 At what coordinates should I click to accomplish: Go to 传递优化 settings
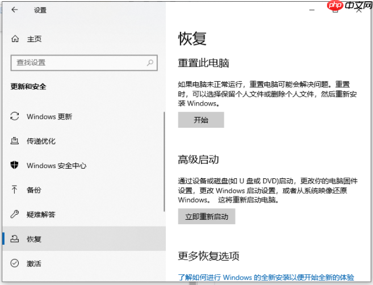(83, 141)
